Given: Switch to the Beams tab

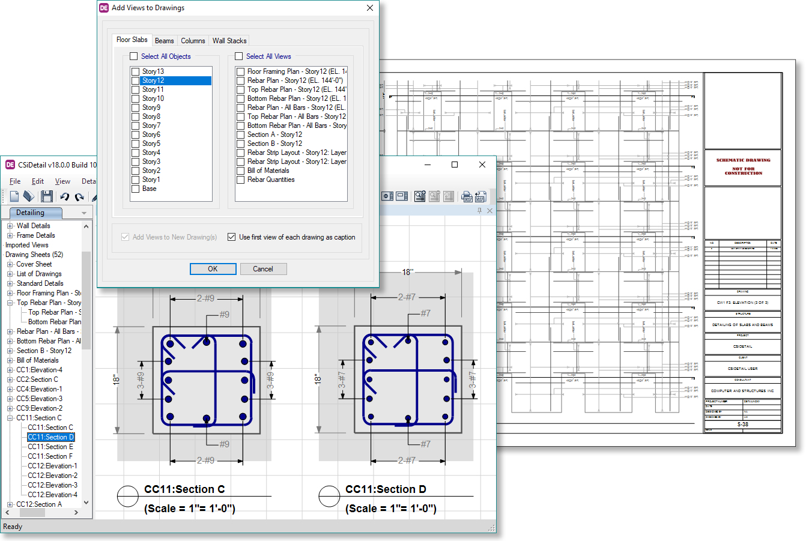Looking at the screenshot, I should coord(164,41).
